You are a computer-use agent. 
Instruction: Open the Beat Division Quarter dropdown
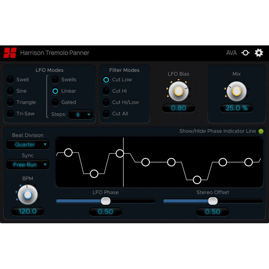pyautogui.click(x=28, y=145)
